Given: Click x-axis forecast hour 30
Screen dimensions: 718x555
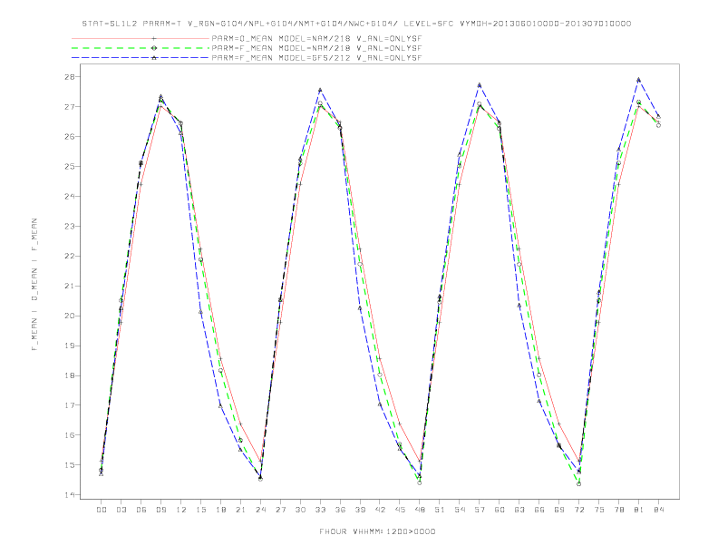Looking at the screenshot, I should pyautogui.click(x=300, y=510).
